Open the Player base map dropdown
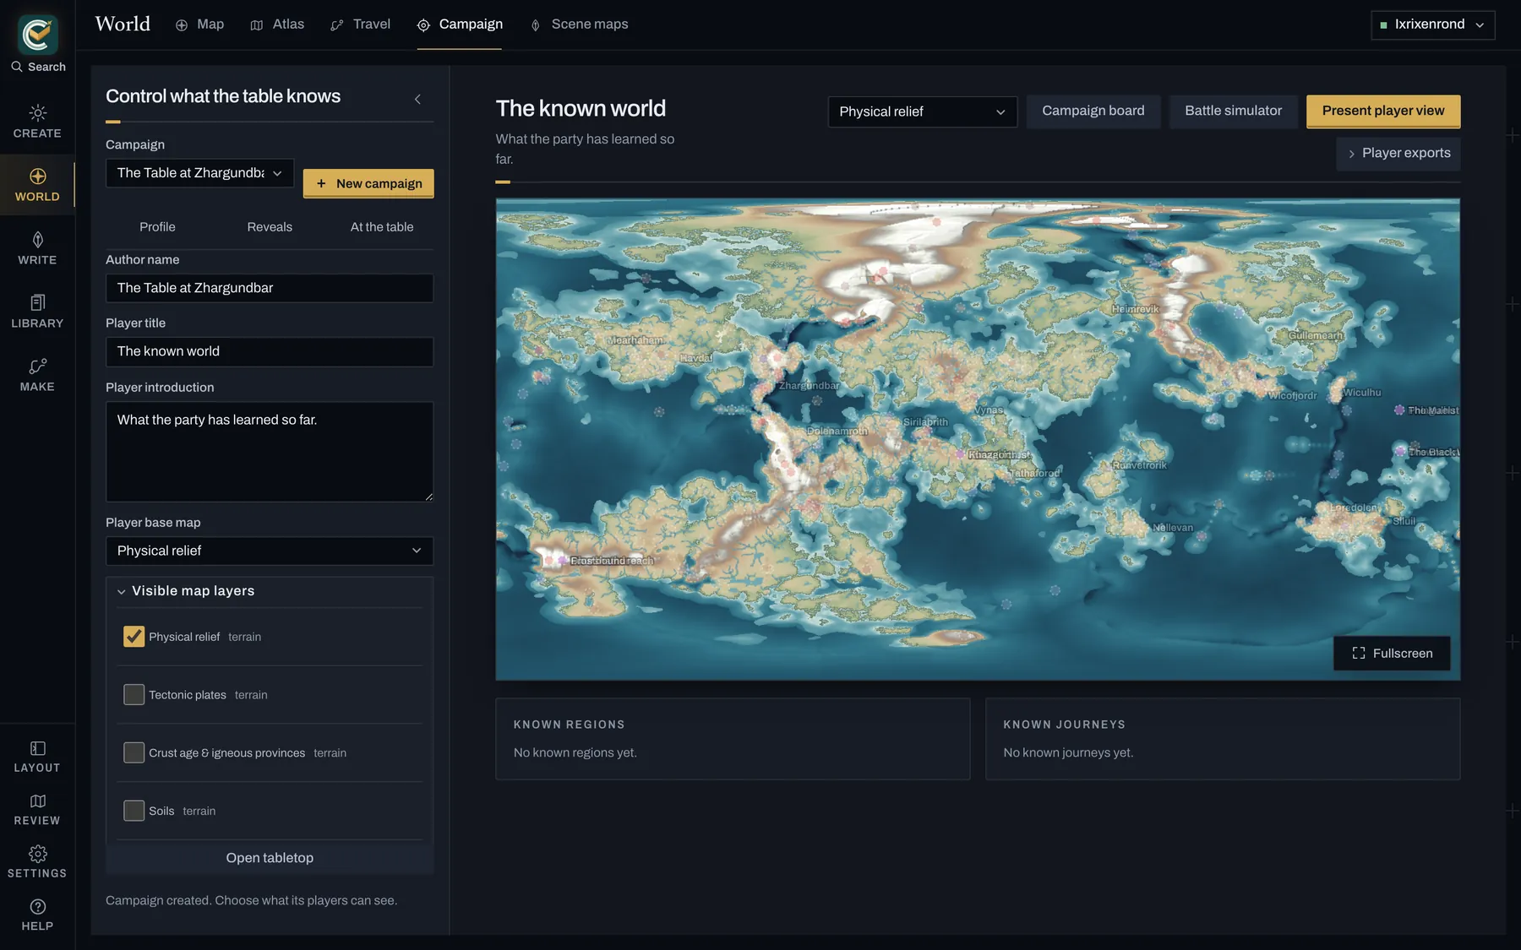 click(x=270, y=551)
